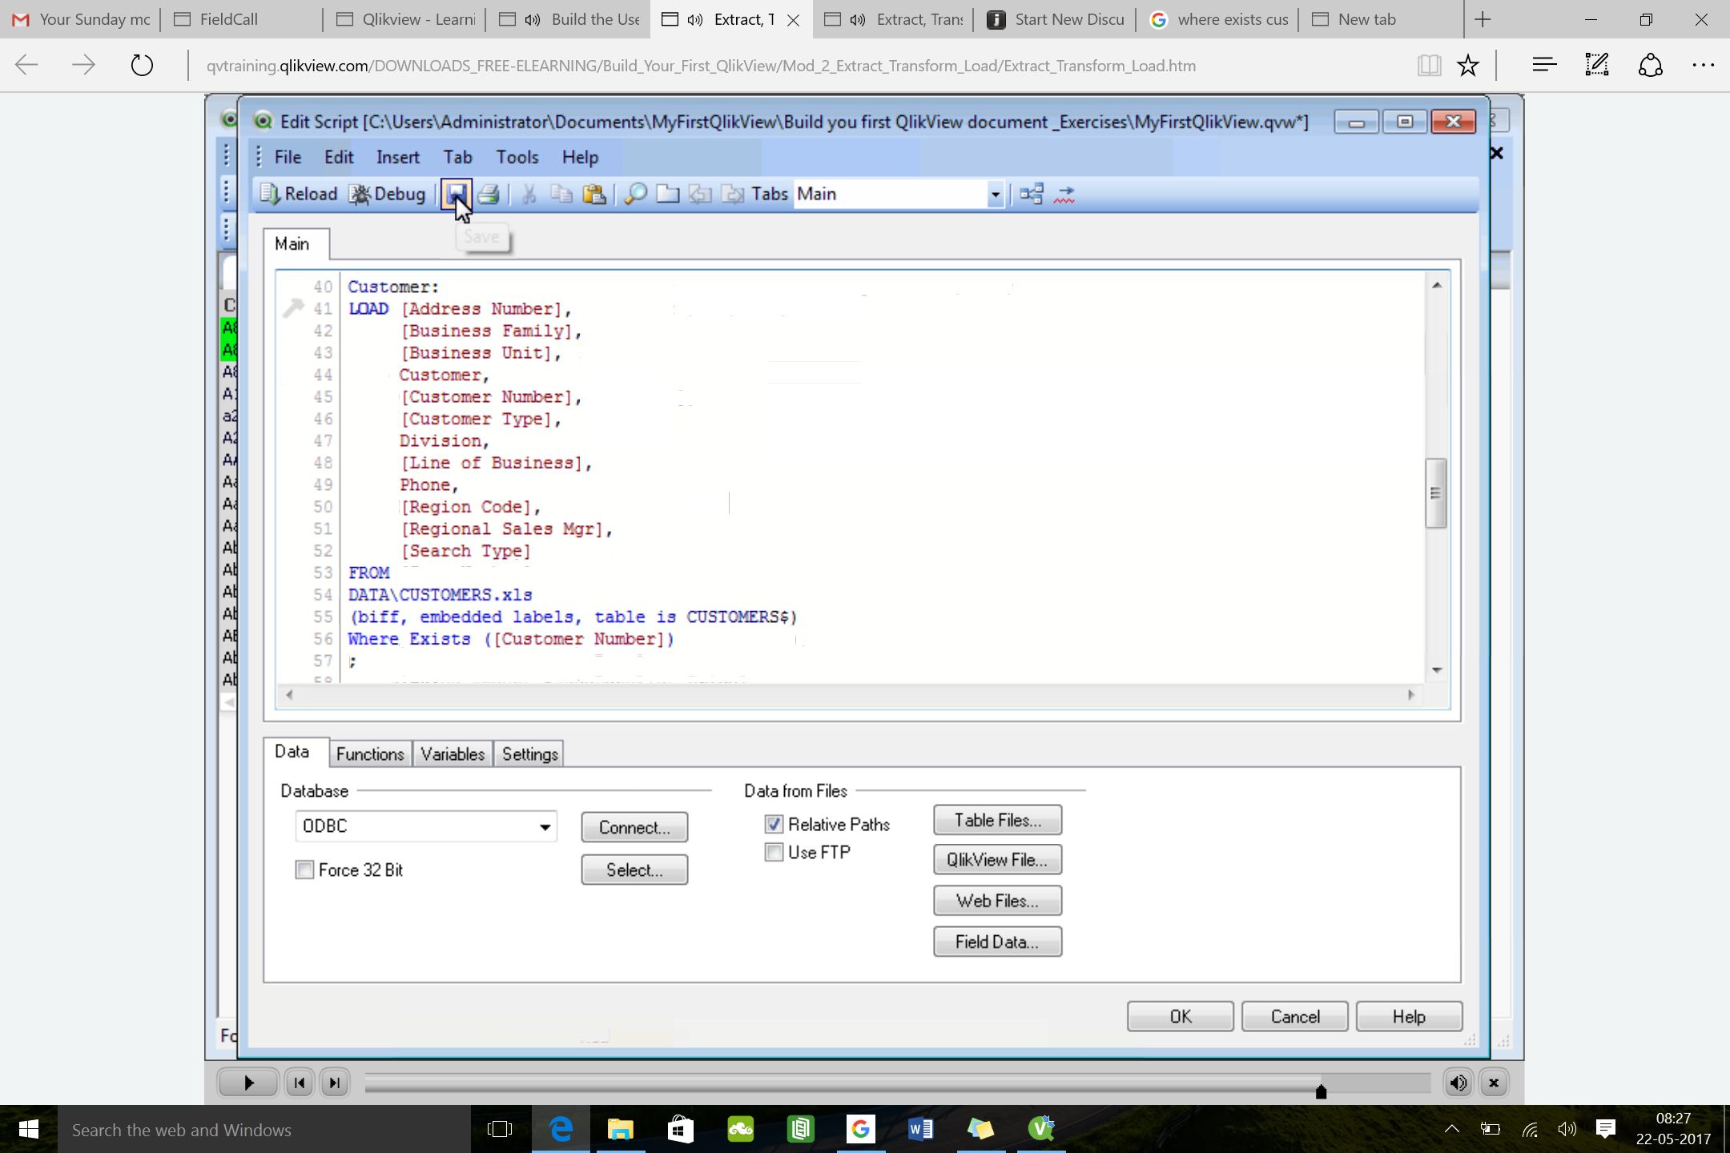Click the Add new tab icon
1730x1153 pixels.
[x=667, y=194]
